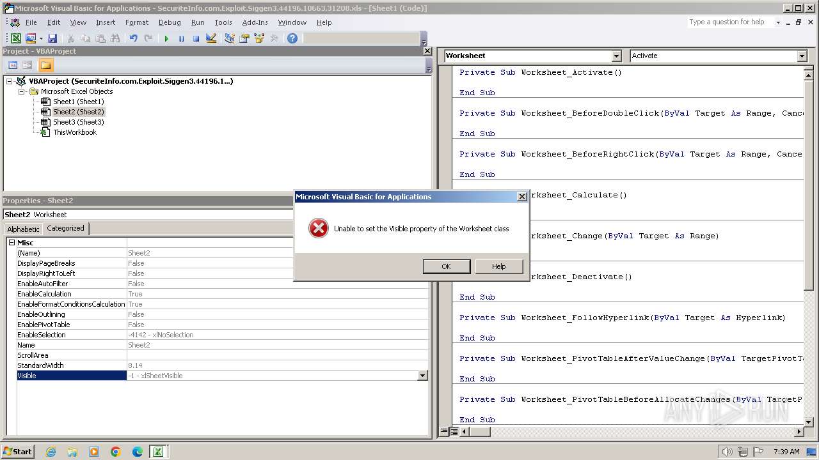This screenshot has height=460, width=819.
Task: Open the Add-Ins menu
Action: pos(255,22)
